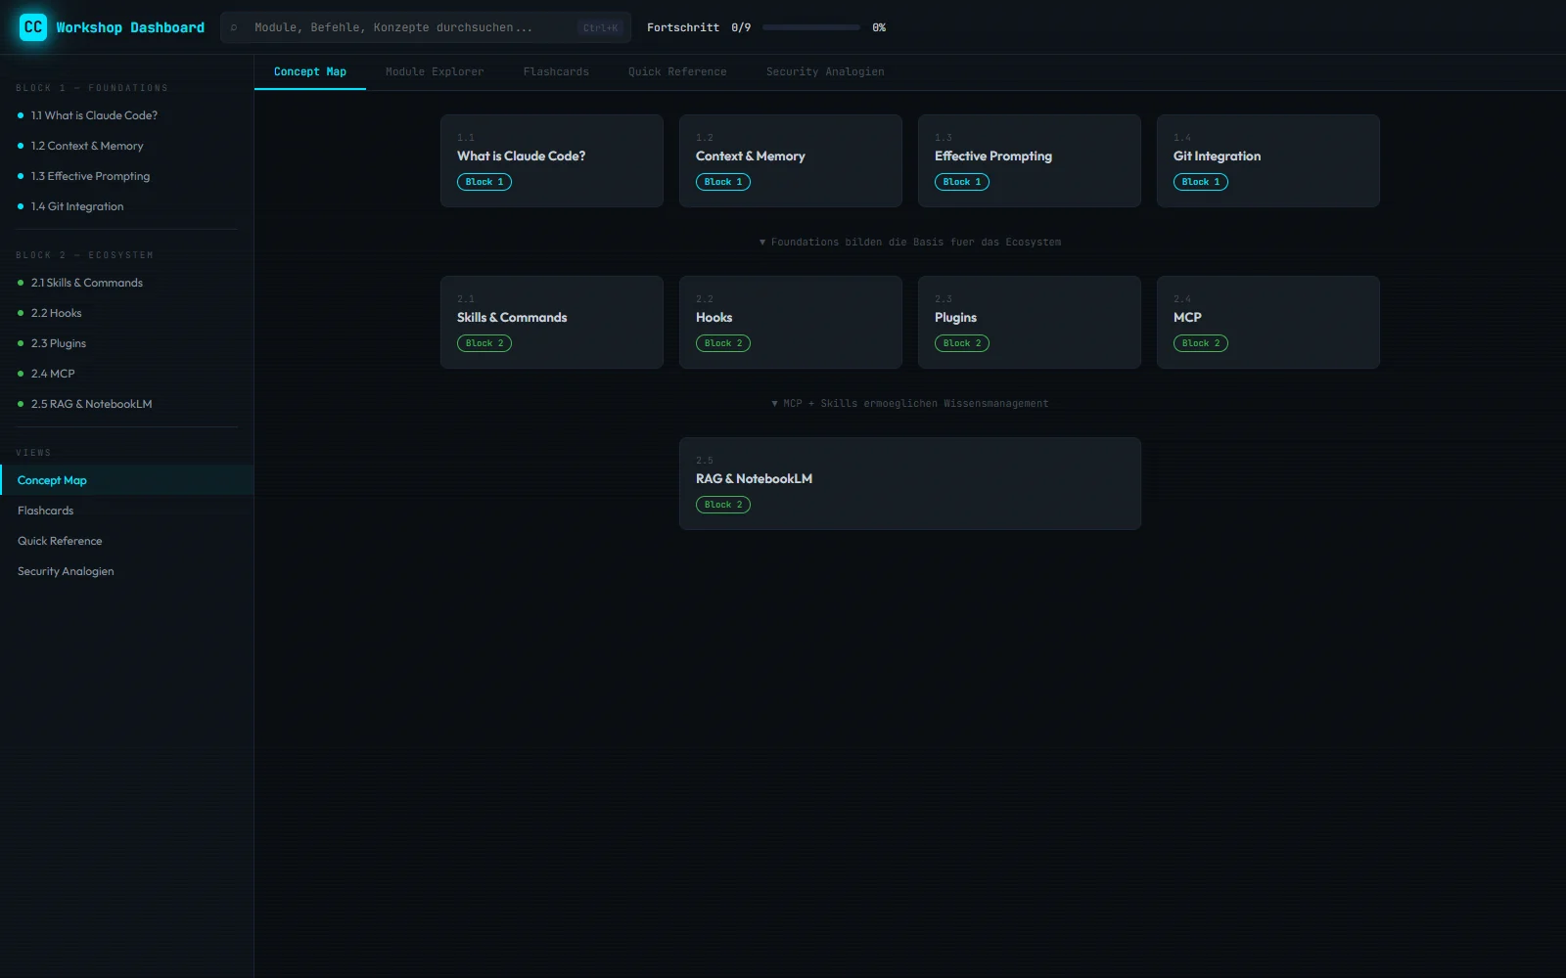
Task: Open the Flashcards tab
Action: click(x=556, y=71)
